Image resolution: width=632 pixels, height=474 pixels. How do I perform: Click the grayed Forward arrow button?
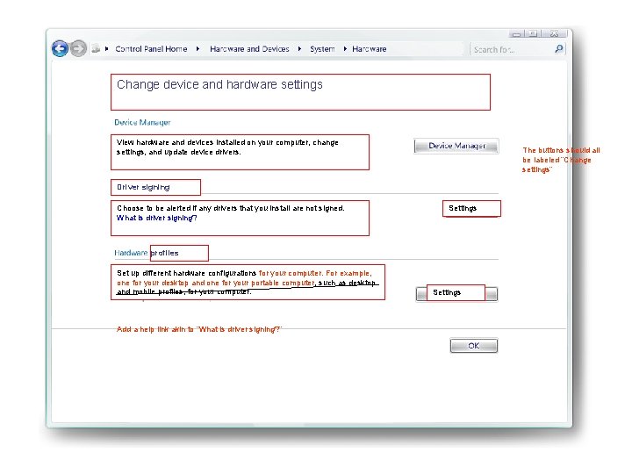point(78,49)
